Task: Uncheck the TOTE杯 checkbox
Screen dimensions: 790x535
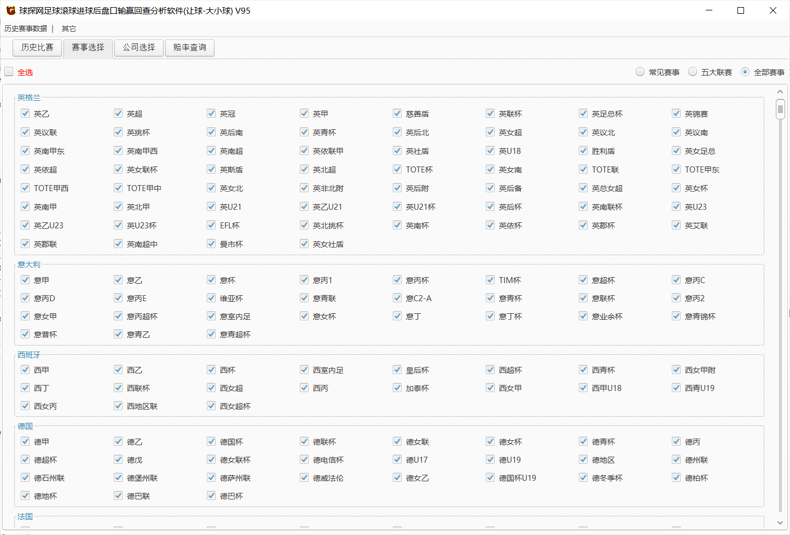Action: (397, 169)
